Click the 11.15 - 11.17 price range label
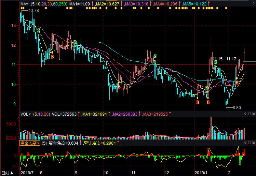 (x=224, y=59)
